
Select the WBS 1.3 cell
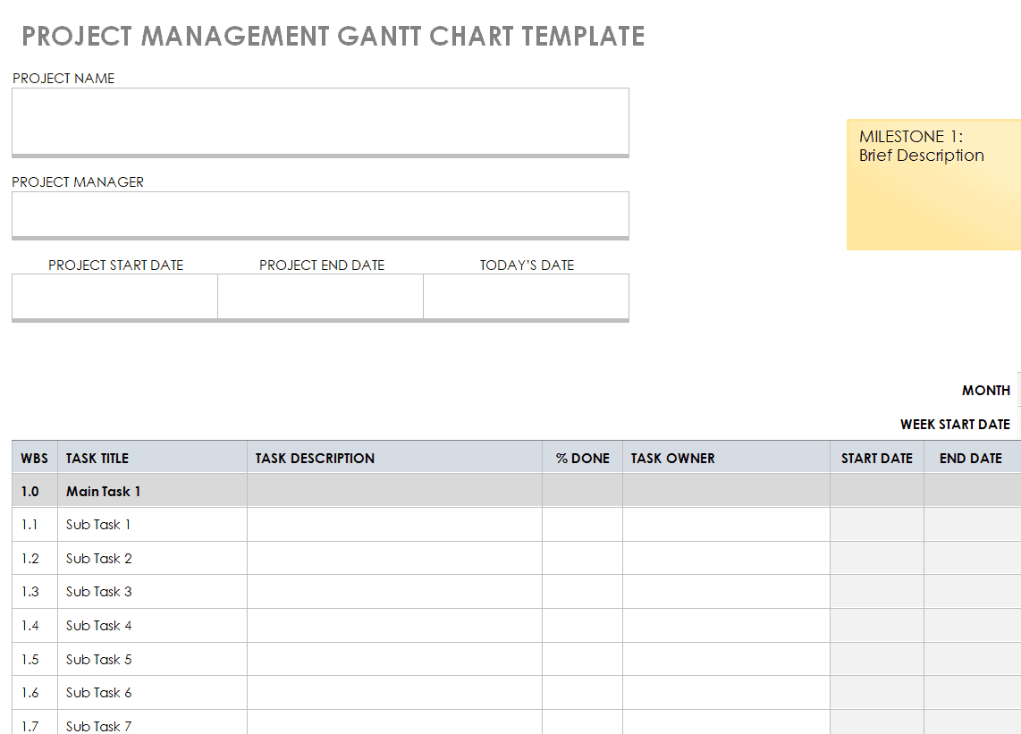click(35, 591)
